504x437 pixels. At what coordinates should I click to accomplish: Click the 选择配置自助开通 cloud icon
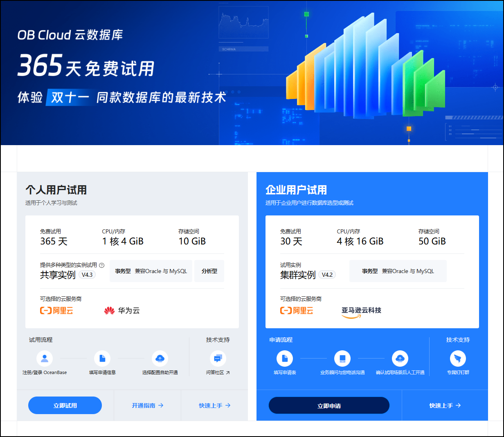160,359
